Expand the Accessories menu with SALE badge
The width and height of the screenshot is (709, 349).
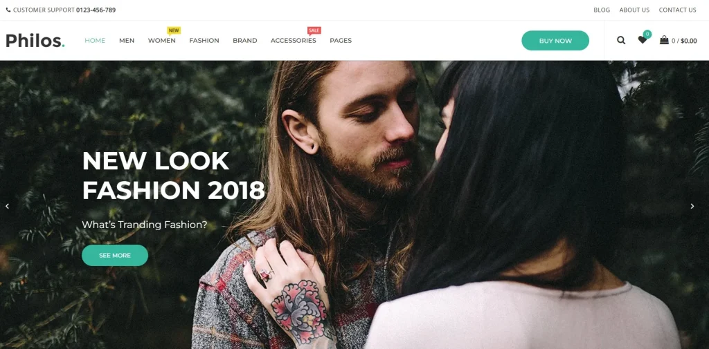tap(294, 41)
